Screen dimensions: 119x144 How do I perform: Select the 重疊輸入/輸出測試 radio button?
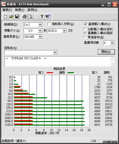(85, 33)
